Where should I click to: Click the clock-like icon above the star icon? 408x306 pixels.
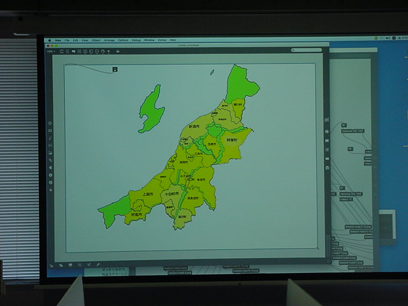click(50, 182)
